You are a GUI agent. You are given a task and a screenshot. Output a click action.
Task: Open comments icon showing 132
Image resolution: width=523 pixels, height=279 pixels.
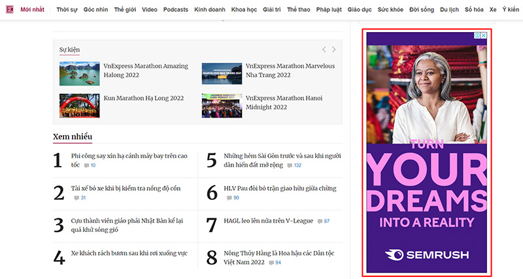(x=290, y=166)
